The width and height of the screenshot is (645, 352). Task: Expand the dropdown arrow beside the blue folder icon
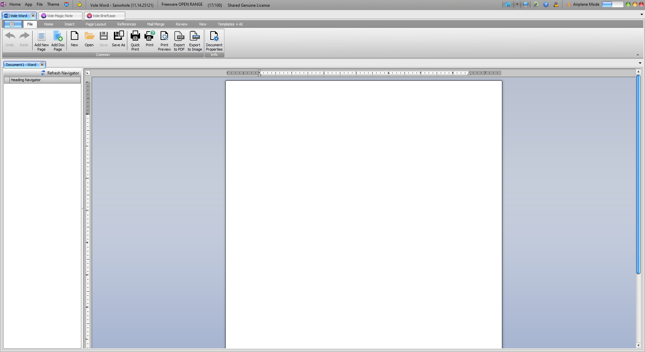tap(517, 5)
